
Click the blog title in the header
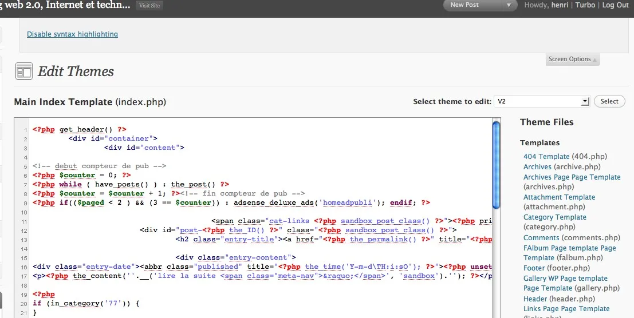coord(65,6)
